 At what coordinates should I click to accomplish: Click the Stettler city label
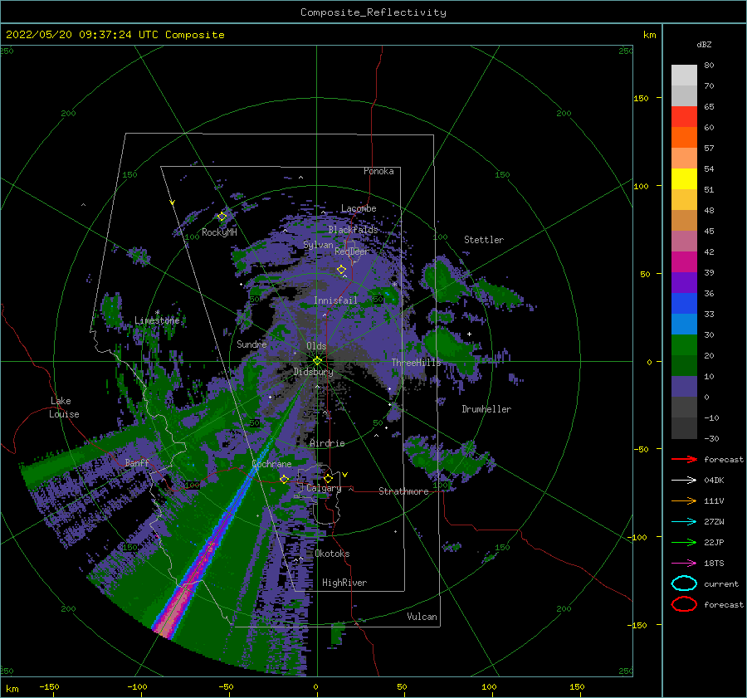tap(484, 240)
